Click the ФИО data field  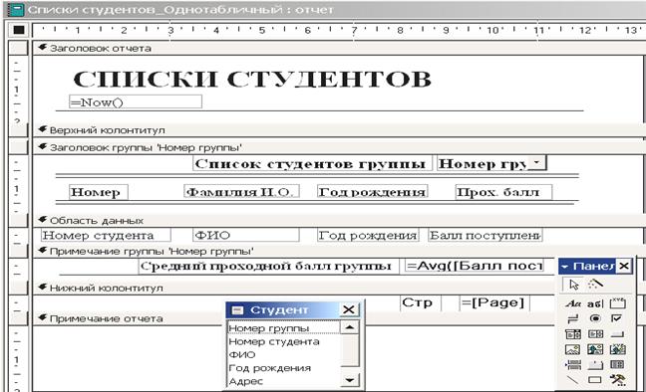click(246, 235)
